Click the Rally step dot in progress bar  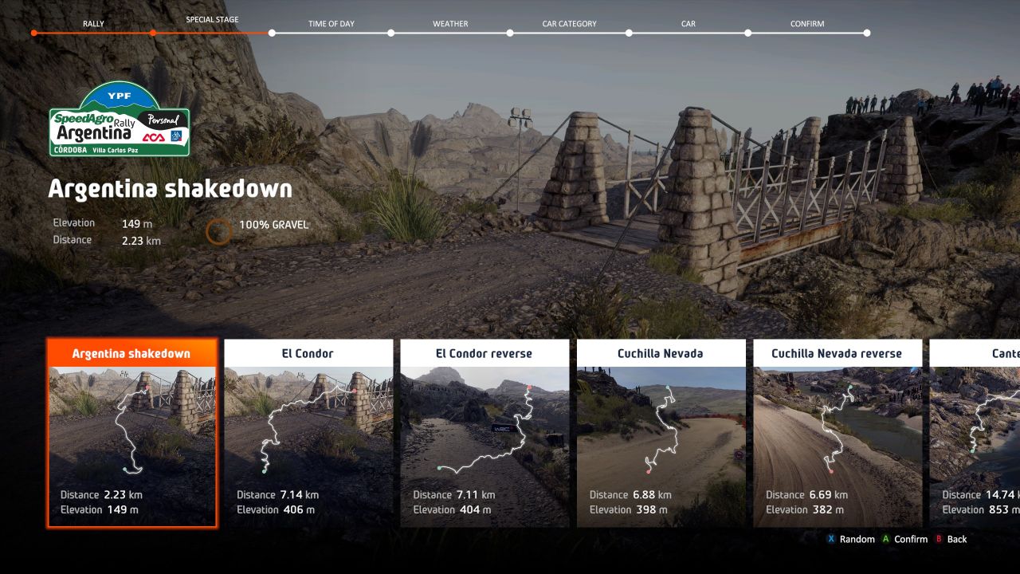[34, 33]
